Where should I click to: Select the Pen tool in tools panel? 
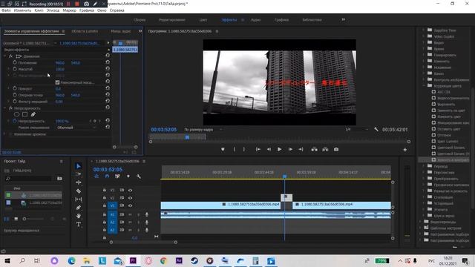pyautogui.click(x=79, y=208)
